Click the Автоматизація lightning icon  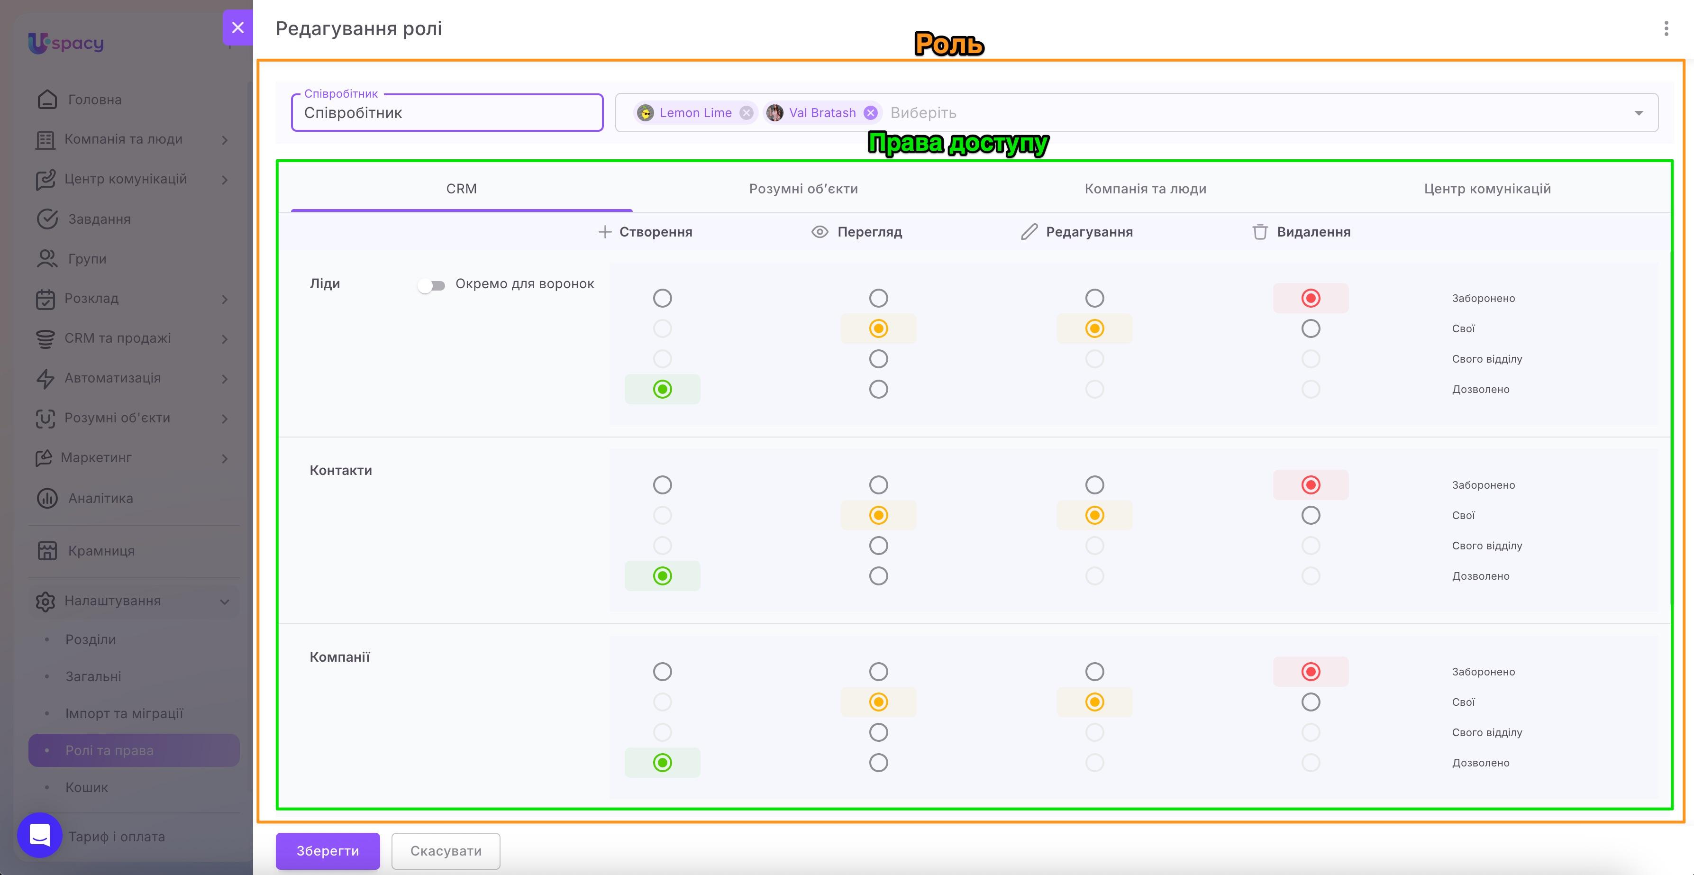click(46, 379)
